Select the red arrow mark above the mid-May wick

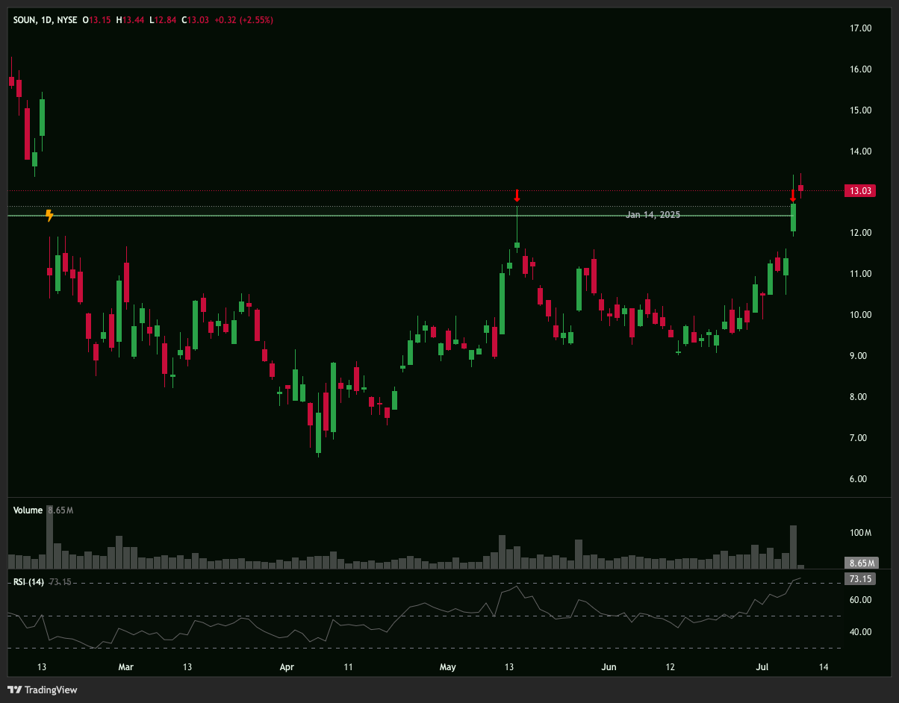[x=517, y=196]
